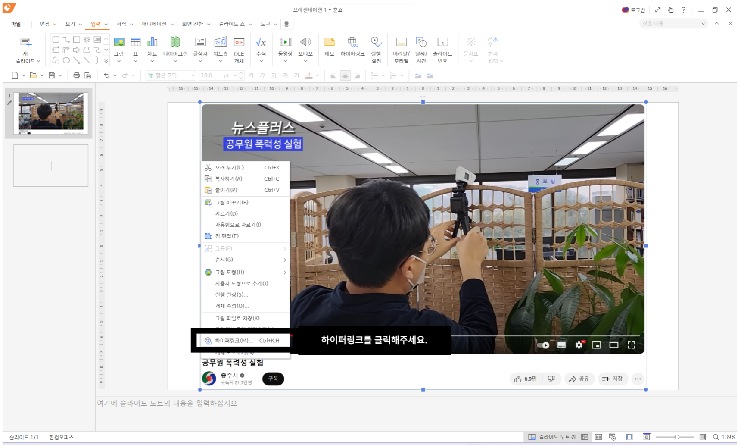Collapse the ribbon with up chevron
The image size is (741, 448).
(x=717, y=23)
